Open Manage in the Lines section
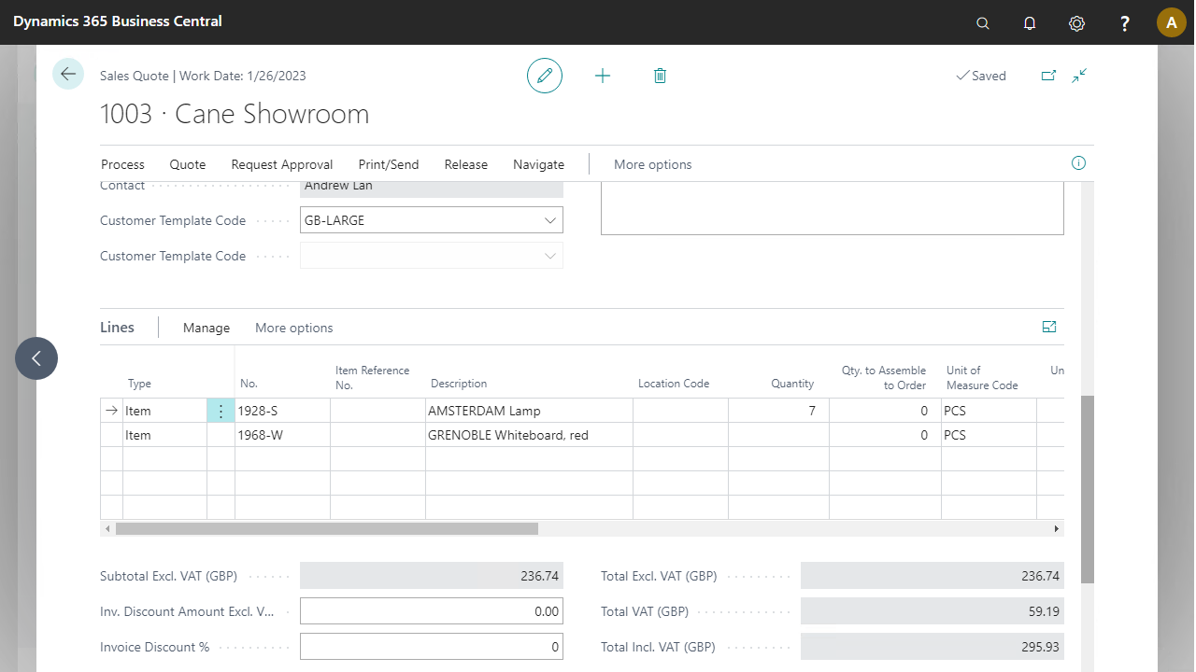This screenshot has width=1196, height=672. click(206, 328)
